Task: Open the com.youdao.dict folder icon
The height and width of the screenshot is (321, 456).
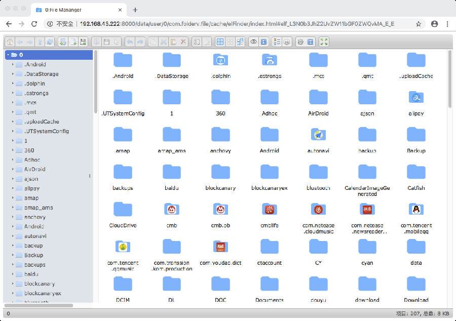Action: [220, 247]
